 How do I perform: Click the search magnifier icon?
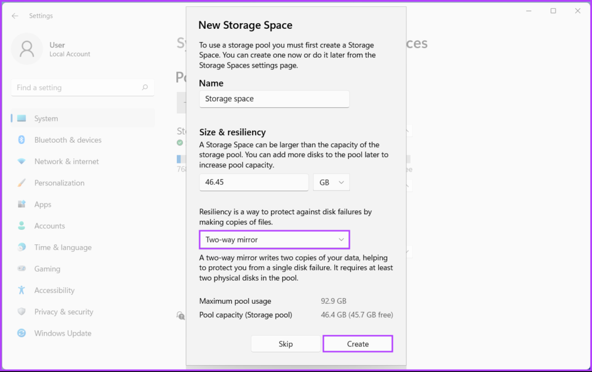[x=145, y=88]
